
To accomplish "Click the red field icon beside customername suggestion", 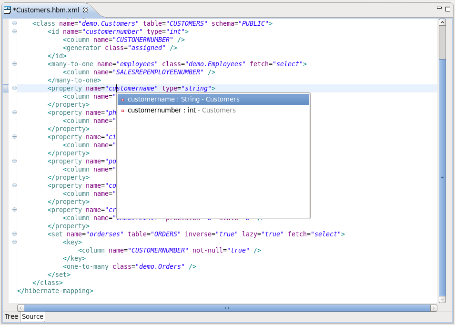I will tap(123, 99).
